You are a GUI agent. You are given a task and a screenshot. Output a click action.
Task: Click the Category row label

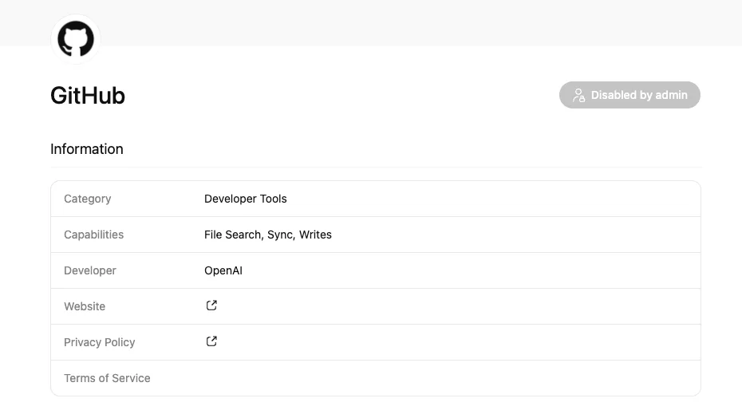[88, 199]
